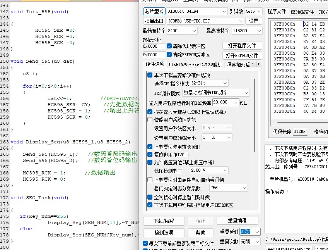Enable 上电复位时由硬件自动启动看门狗
Image resolution: width=328 pixels, height=250 pixels.
pyautogui.click(x=150, y=179)
